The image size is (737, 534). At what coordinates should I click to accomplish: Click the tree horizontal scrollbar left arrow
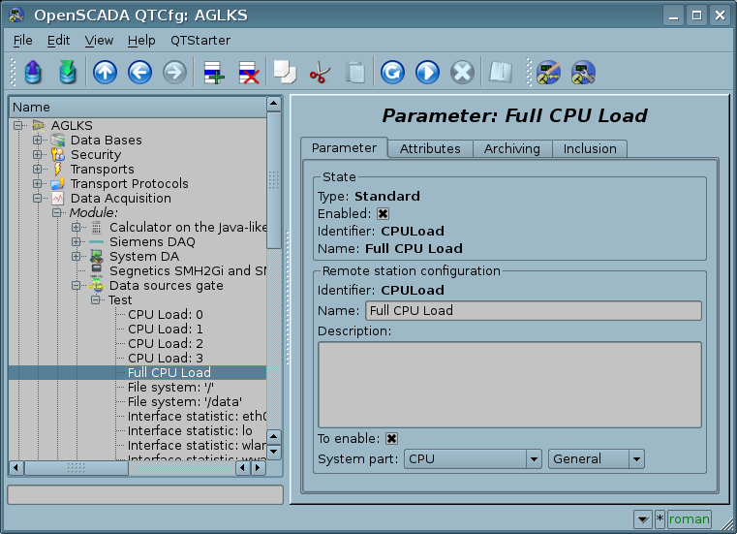pos(16,468)
